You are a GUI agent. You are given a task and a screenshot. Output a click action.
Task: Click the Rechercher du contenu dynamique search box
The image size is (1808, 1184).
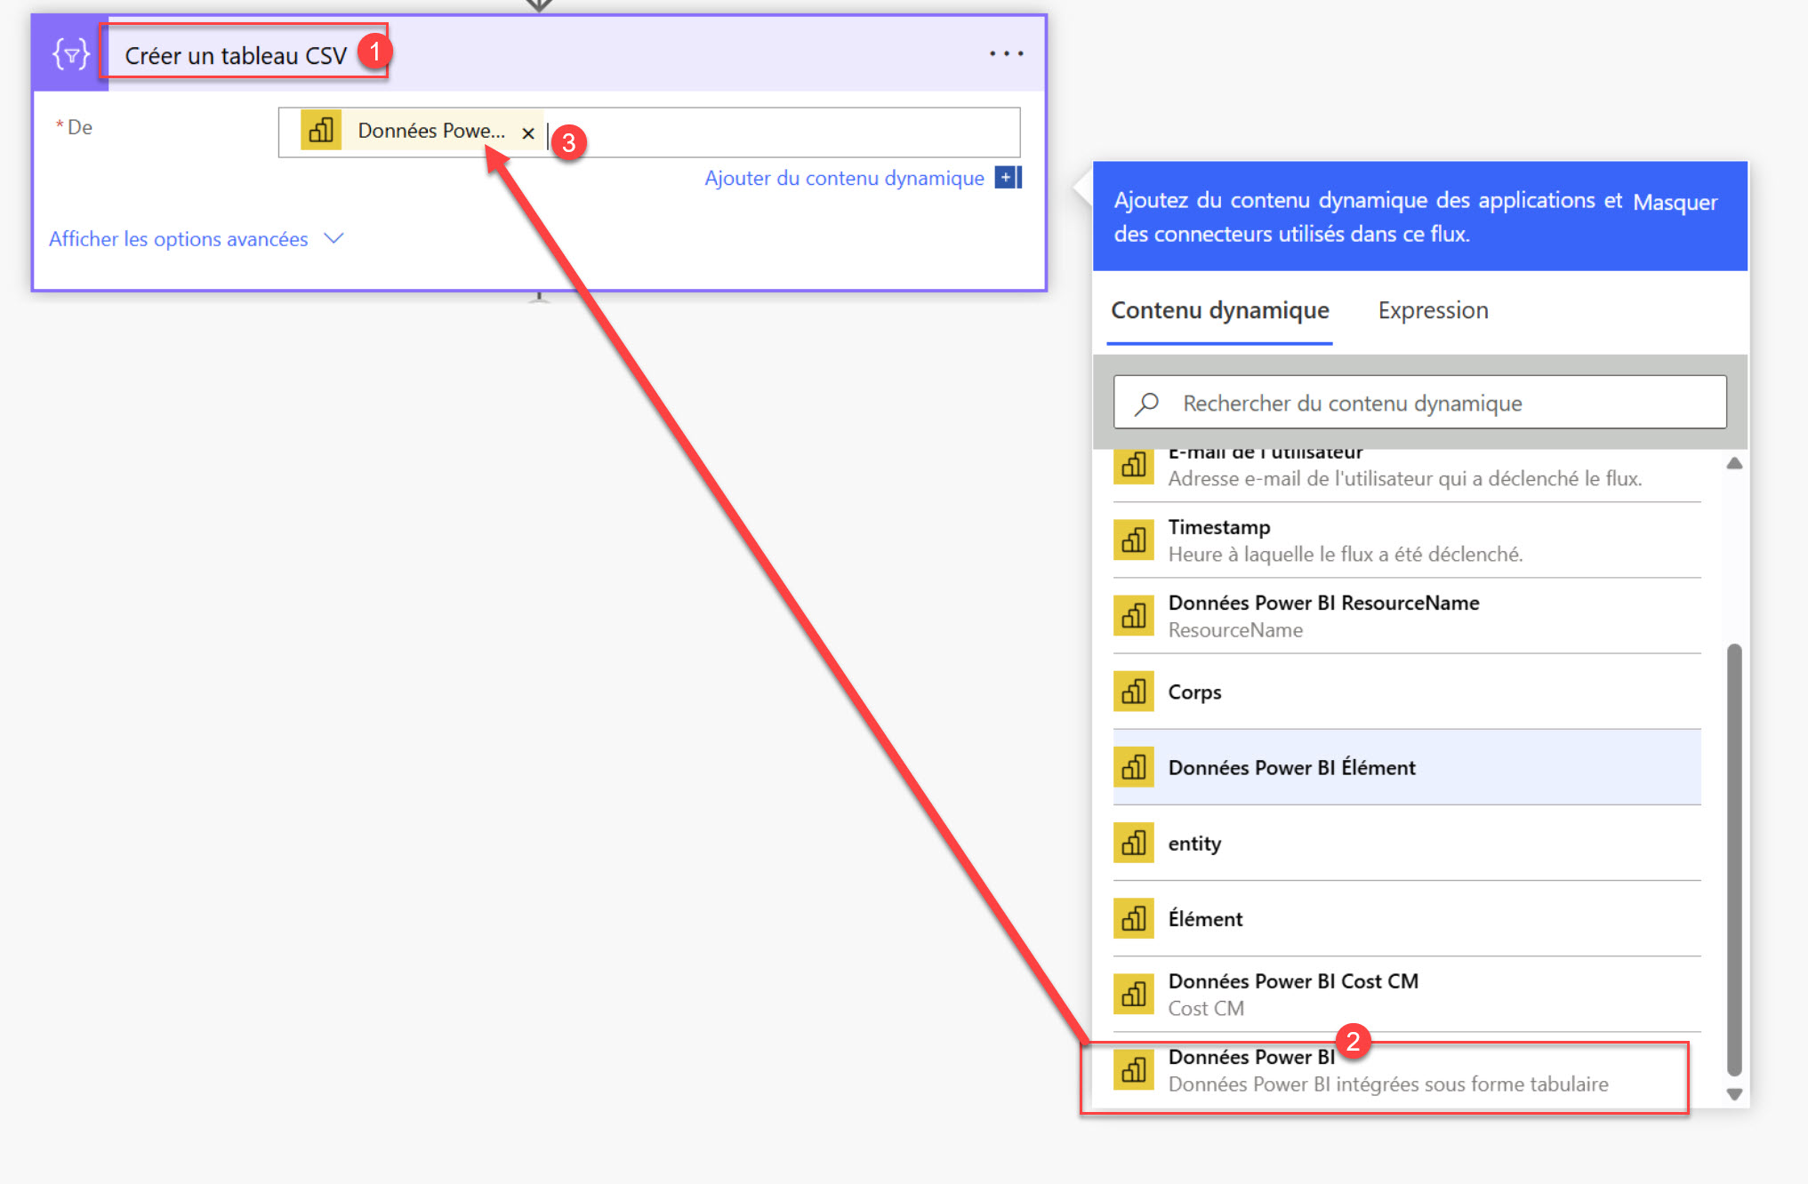pos(1419,403)
